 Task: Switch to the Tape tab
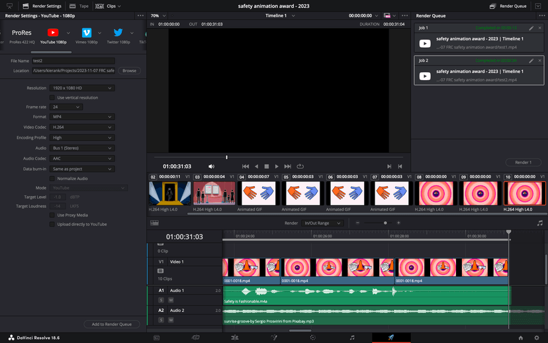(x=79, y=5)
